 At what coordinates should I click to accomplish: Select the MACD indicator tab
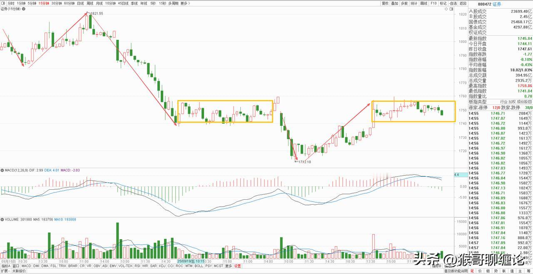(x=26, y=266)
